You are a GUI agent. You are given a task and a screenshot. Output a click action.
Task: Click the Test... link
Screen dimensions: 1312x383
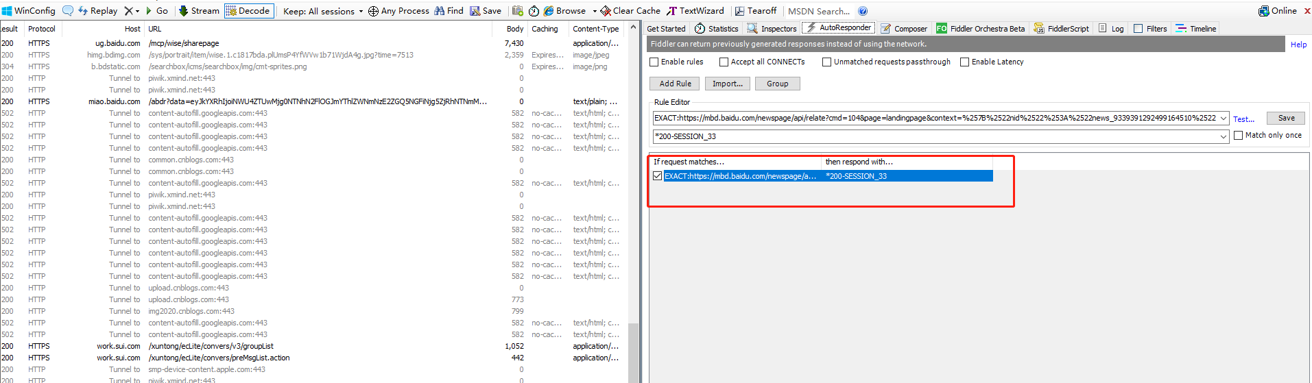point(1243,119)
